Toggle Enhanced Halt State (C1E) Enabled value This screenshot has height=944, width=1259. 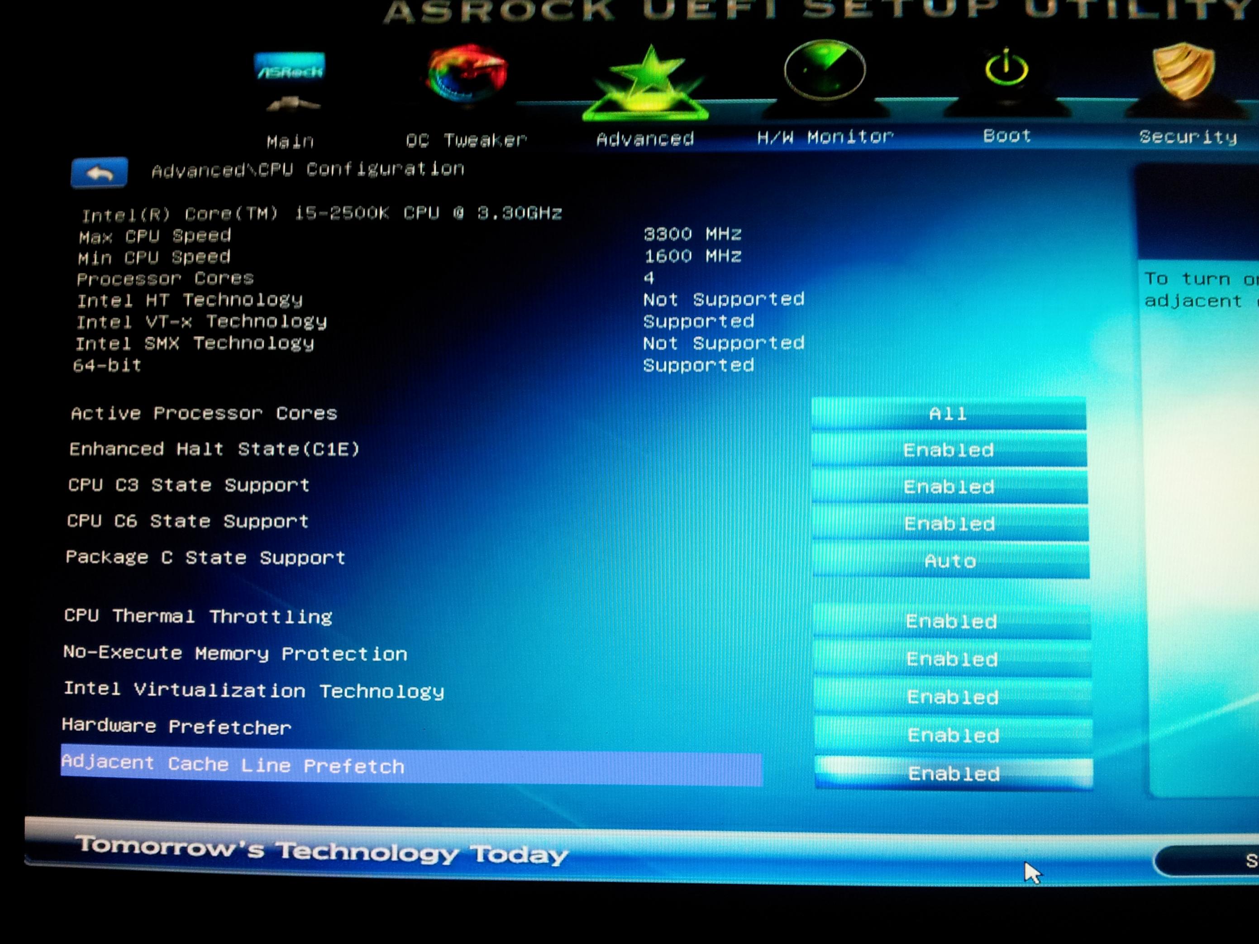(x=949, y=450)
